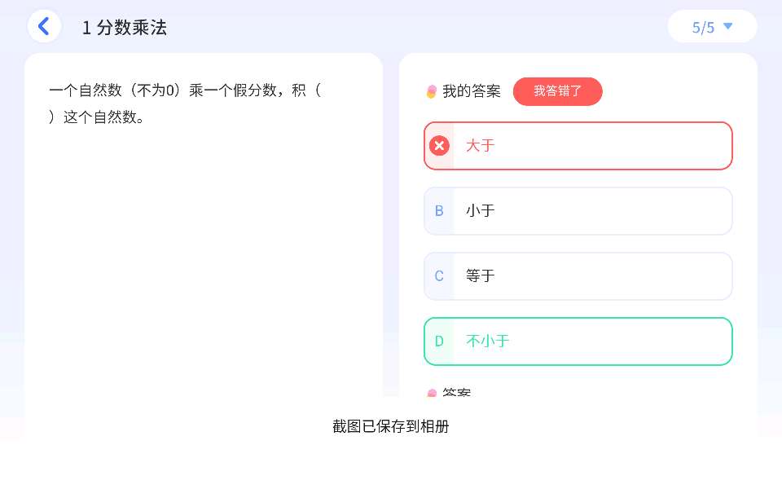This screenshot has height=489, width=782.
Task: Click blank area of the question card
Action: (x=204, y=261)
